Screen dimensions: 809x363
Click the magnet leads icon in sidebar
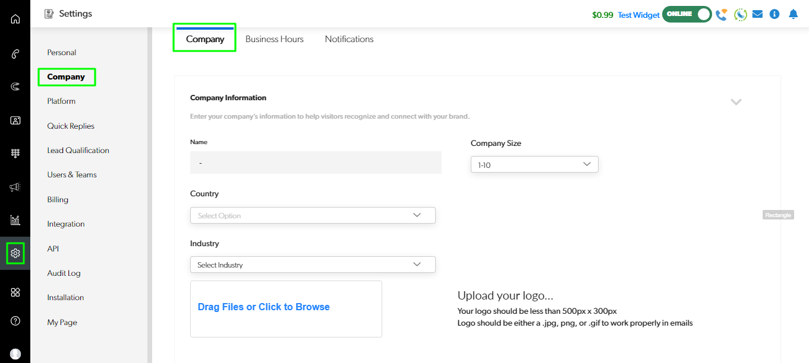(15, 87)
